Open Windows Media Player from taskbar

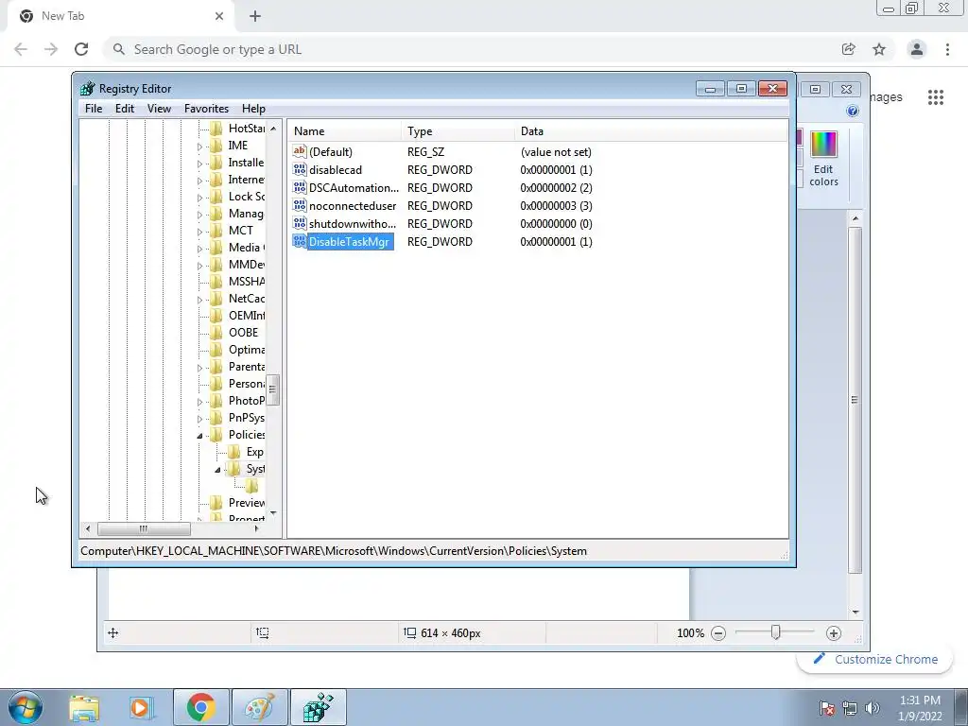click(140, 707)
